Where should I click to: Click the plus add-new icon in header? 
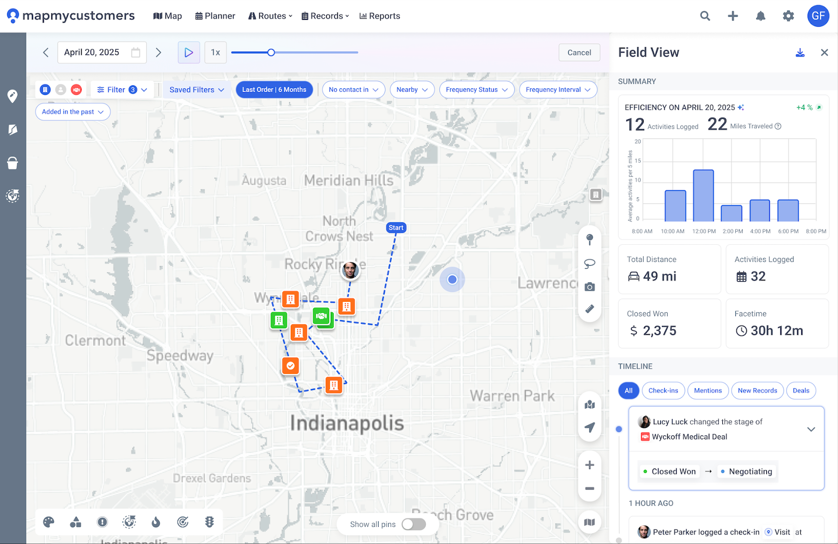(733, 16)
